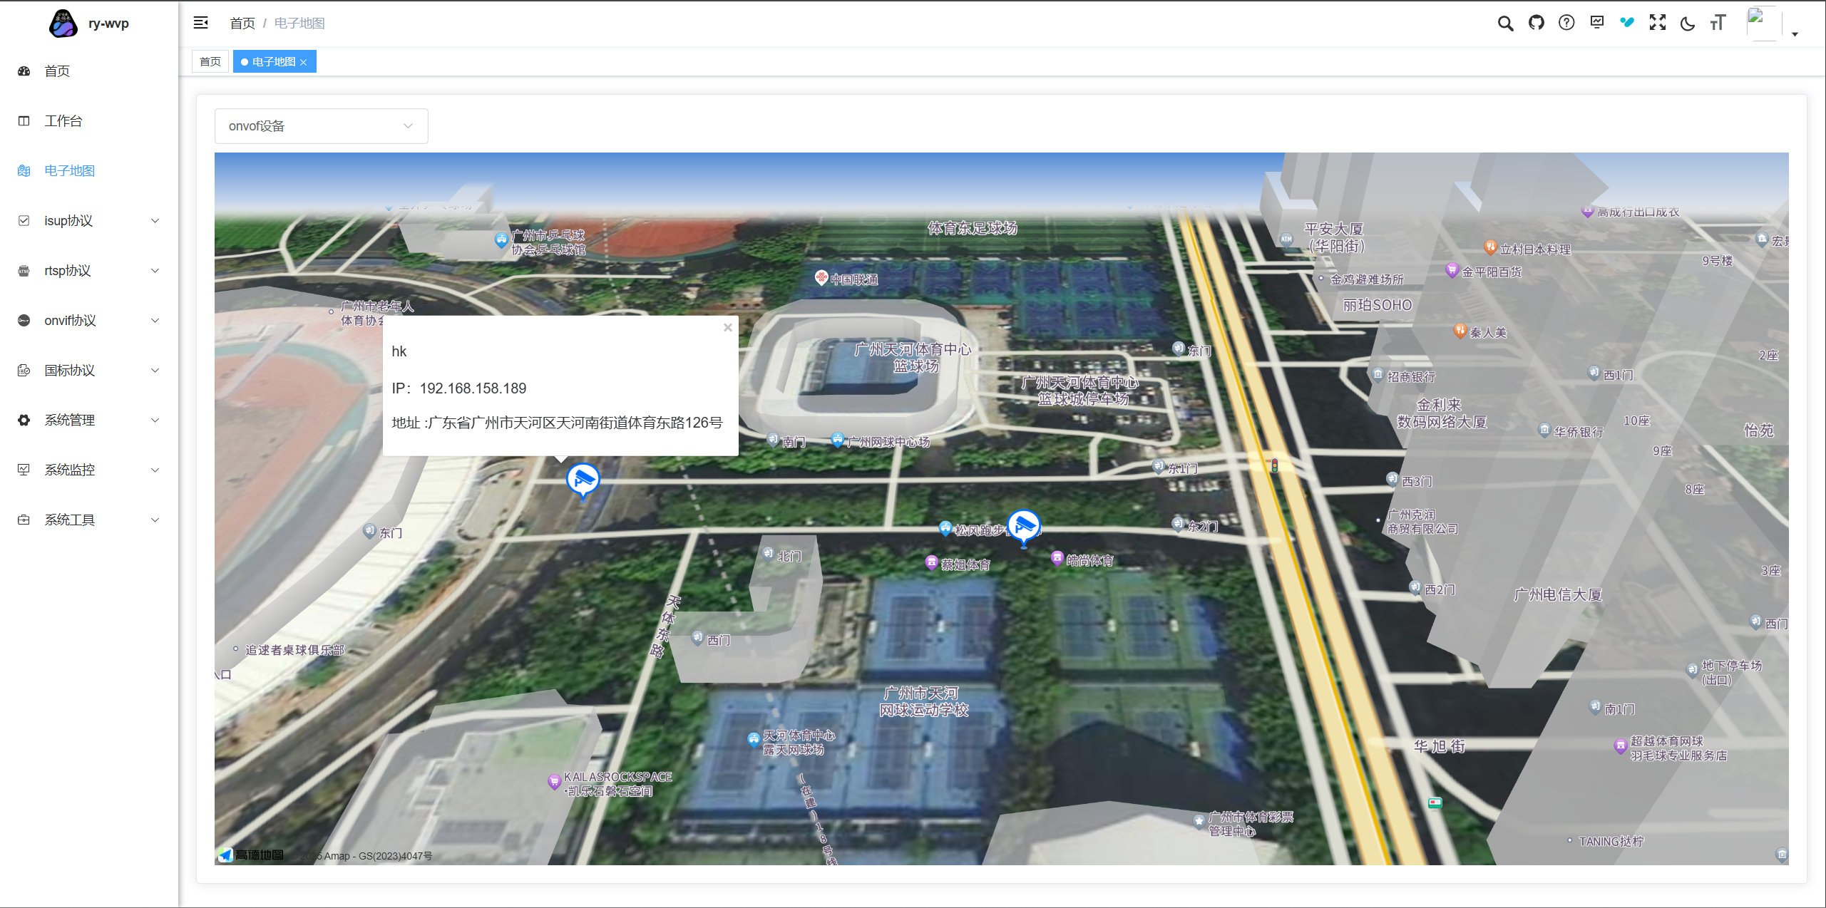Click the 体育东足球场 label
Viewport: 1826px width, 908px height.
point(972,228)
